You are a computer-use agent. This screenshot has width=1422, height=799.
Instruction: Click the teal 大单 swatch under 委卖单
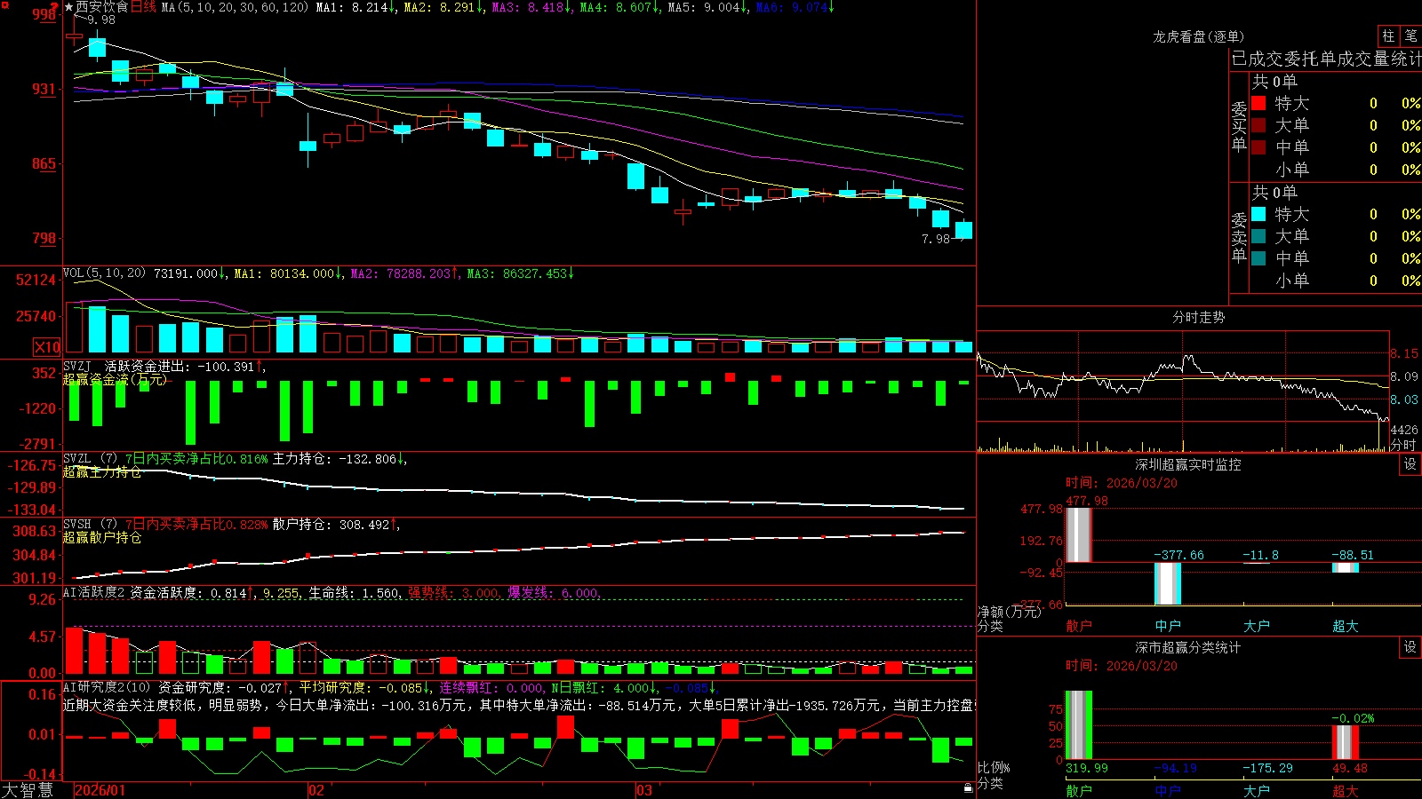(x=1258, y=236)
